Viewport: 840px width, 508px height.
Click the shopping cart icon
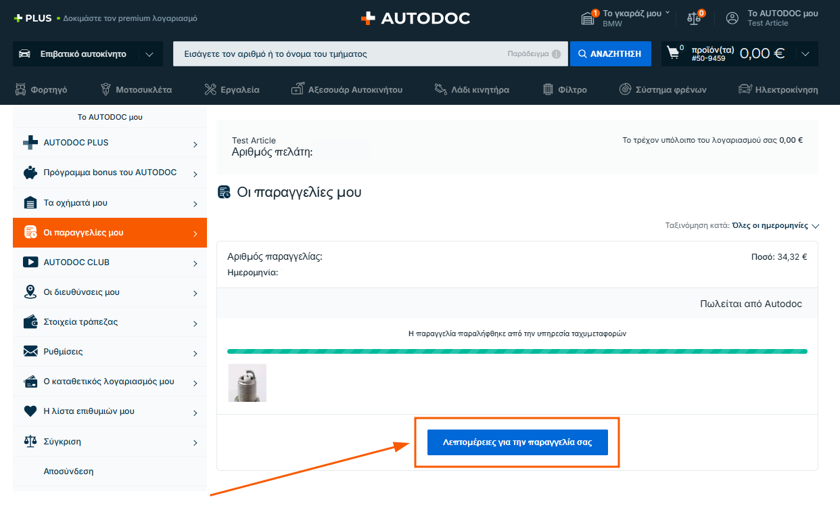click(x=674, y=53)
